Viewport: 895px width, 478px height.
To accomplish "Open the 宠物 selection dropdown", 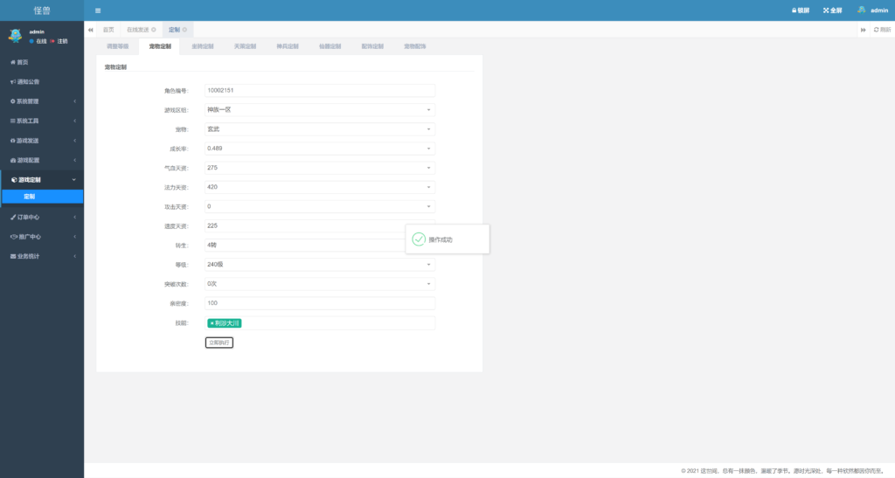I will point(319,129).
